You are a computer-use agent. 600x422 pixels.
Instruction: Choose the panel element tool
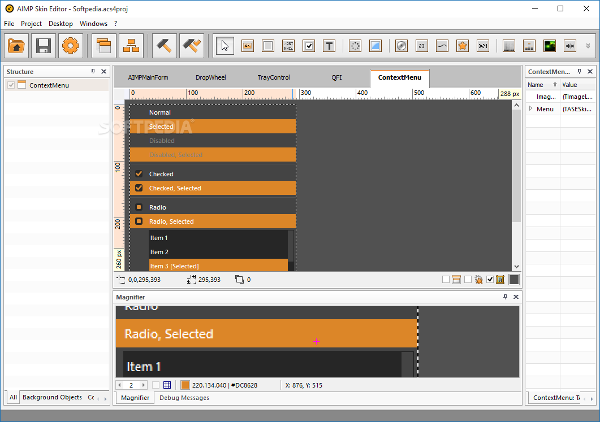[268, 46]
